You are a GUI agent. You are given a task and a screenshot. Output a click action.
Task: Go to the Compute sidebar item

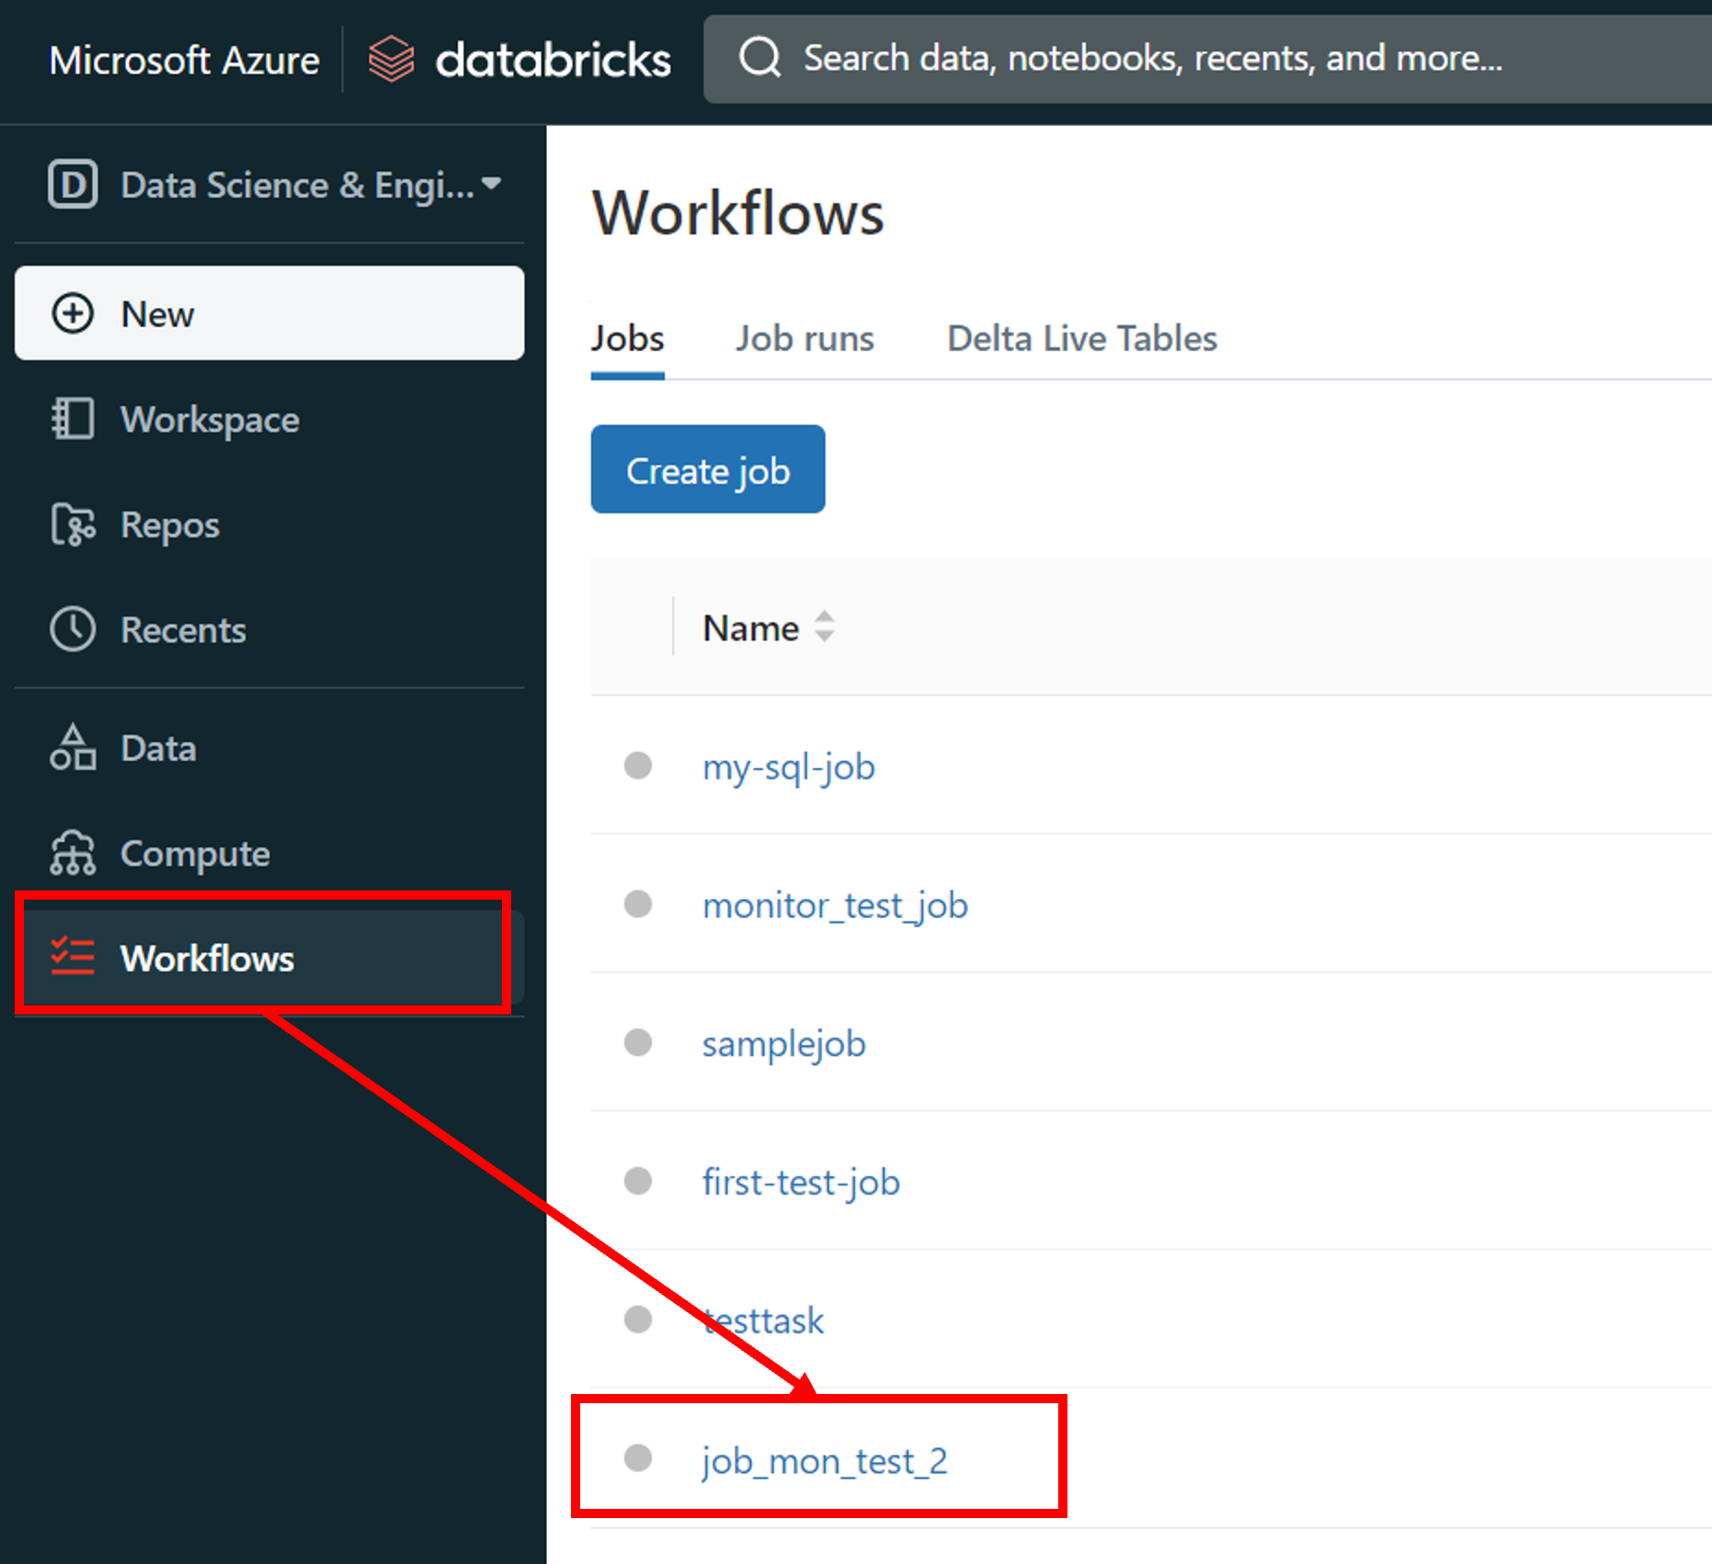(269, 854)
